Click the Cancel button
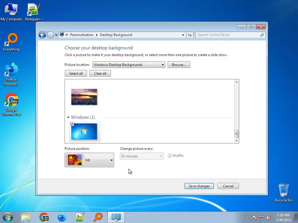Viewport: 298px width, 223px height. (x=228, y=186)
